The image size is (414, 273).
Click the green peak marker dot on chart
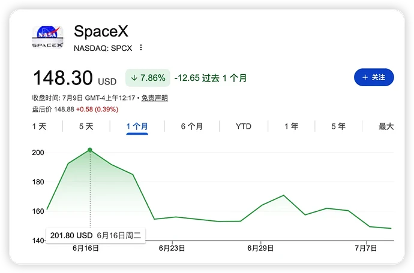90,150
